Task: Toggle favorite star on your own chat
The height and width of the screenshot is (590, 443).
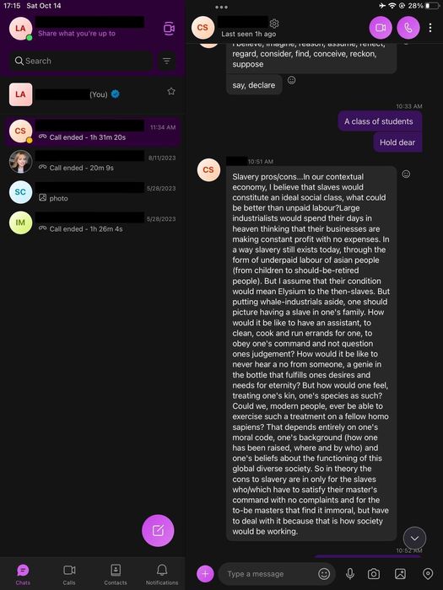Action: (171, 91)
